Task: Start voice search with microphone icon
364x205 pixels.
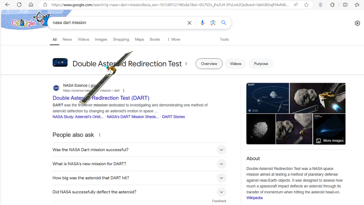Action: (x=202, y=23)
